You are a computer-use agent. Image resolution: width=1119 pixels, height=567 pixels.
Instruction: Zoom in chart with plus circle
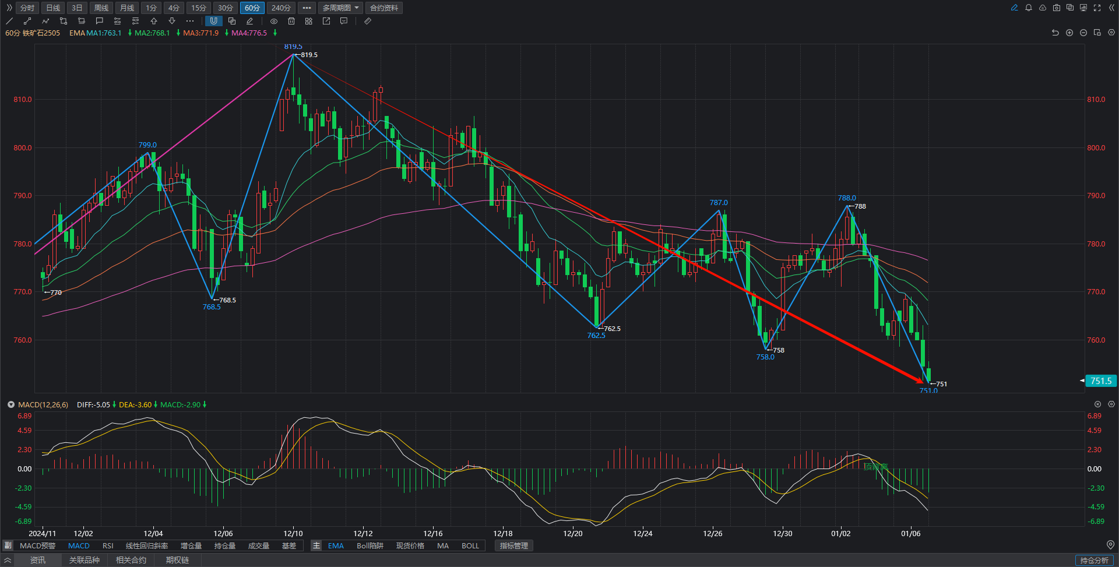1069,33
